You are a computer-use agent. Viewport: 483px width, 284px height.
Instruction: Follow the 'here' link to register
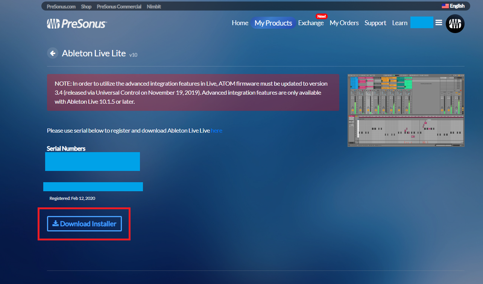coord(216,131)
